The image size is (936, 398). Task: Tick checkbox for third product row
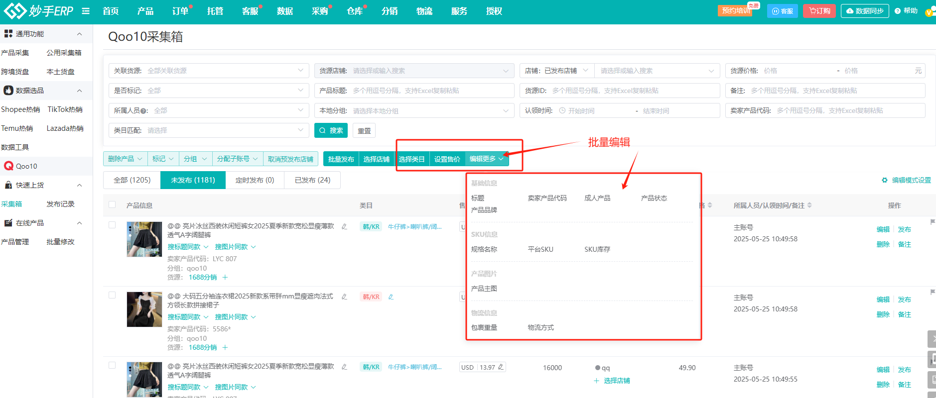pos(112,365)
